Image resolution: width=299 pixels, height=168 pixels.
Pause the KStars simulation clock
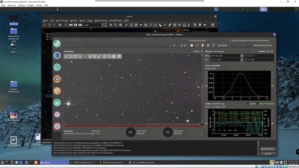pos(76,25)
